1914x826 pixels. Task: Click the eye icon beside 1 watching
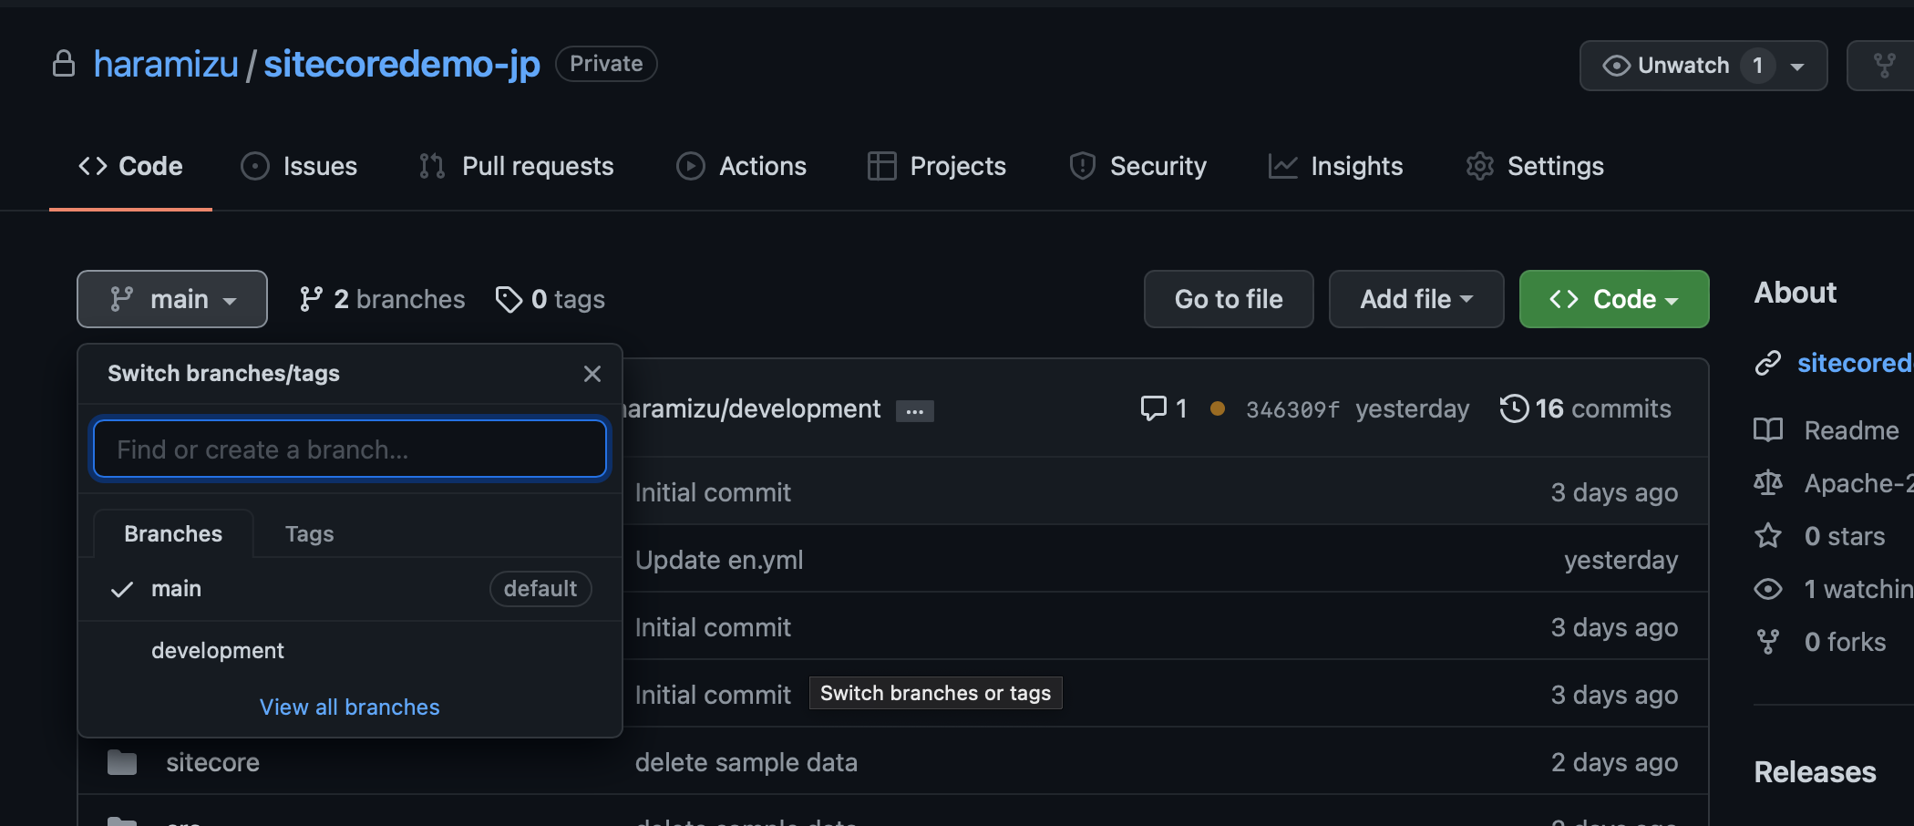pyautogui.click(x=1768, y=589)
